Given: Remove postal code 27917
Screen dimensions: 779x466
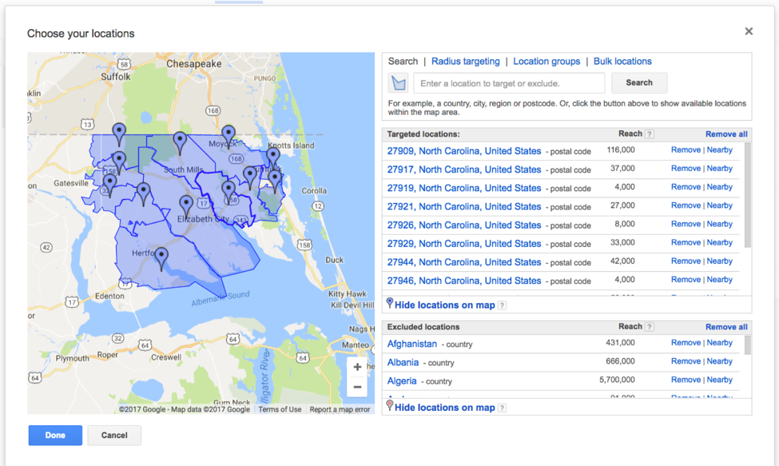Looking at the screenshot, I should [x=686, y=169].
